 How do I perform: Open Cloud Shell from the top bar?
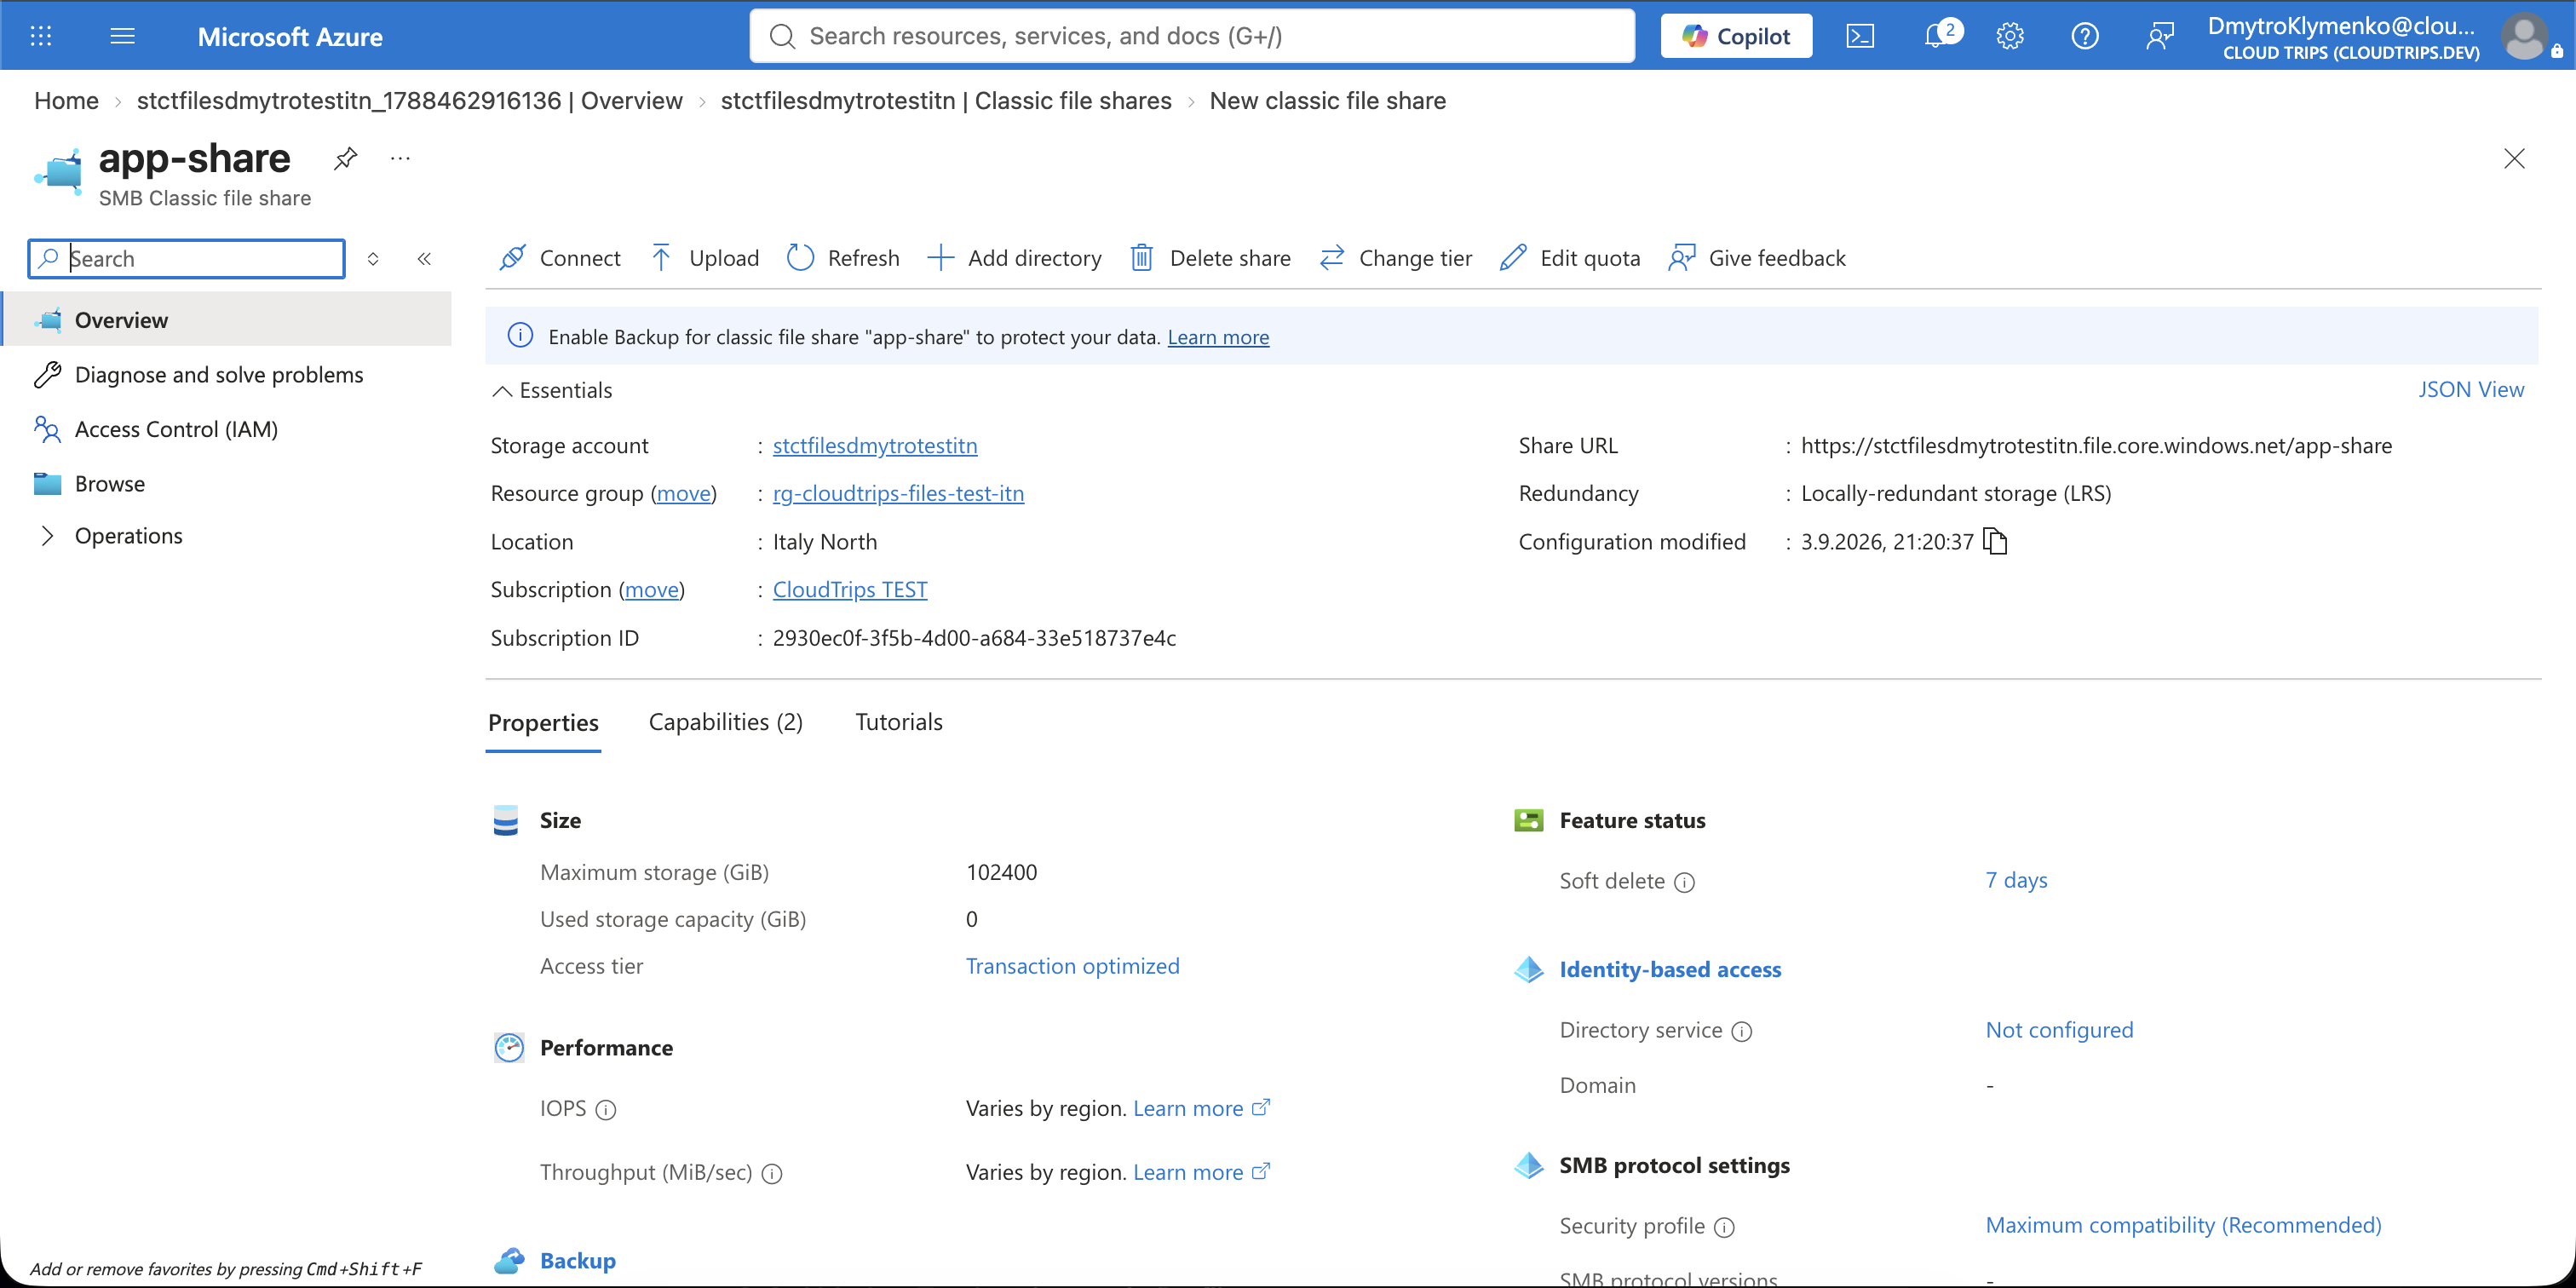[x=1860, y=36]
